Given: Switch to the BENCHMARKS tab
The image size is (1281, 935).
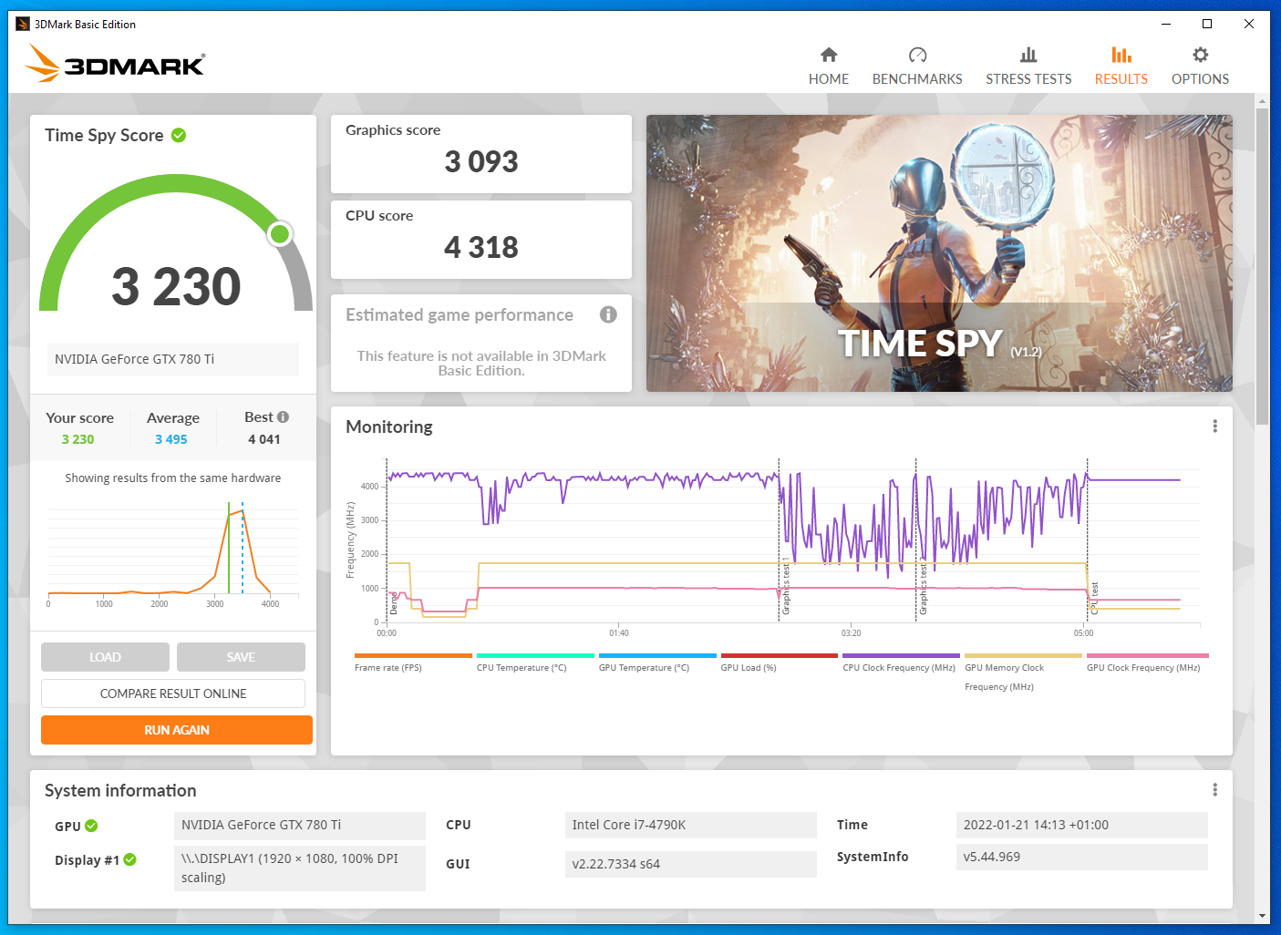Looking at the screenshot, I should [917, 79].
